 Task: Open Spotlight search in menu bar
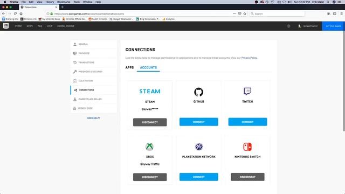tap(328, 2)
